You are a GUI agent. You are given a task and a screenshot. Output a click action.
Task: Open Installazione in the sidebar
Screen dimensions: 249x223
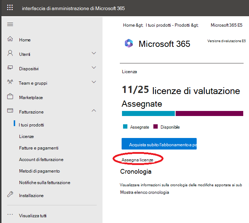coord(31,196)
